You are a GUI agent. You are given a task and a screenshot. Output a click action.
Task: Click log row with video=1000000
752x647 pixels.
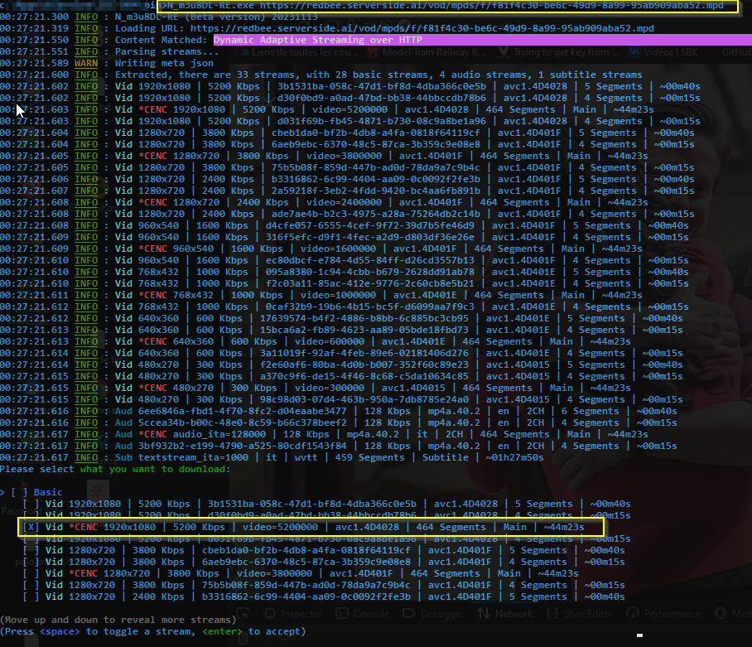[x=321, y=295]
